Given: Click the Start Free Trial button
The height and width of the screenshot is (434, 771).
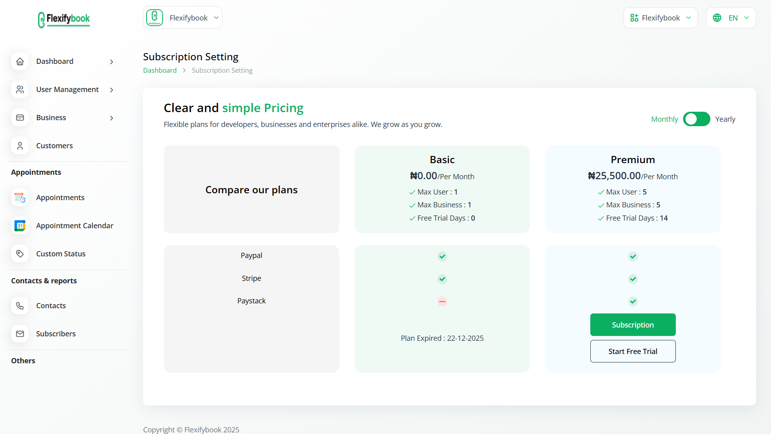Looking at the screenshot, I should click(x=632, y=351).
